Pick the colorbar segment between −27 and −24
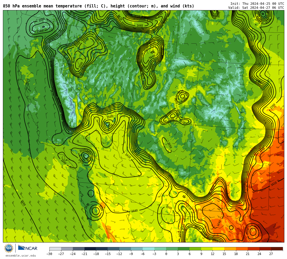Image resolution: width=287 pixels, height=259 pixels. (67, 249)
